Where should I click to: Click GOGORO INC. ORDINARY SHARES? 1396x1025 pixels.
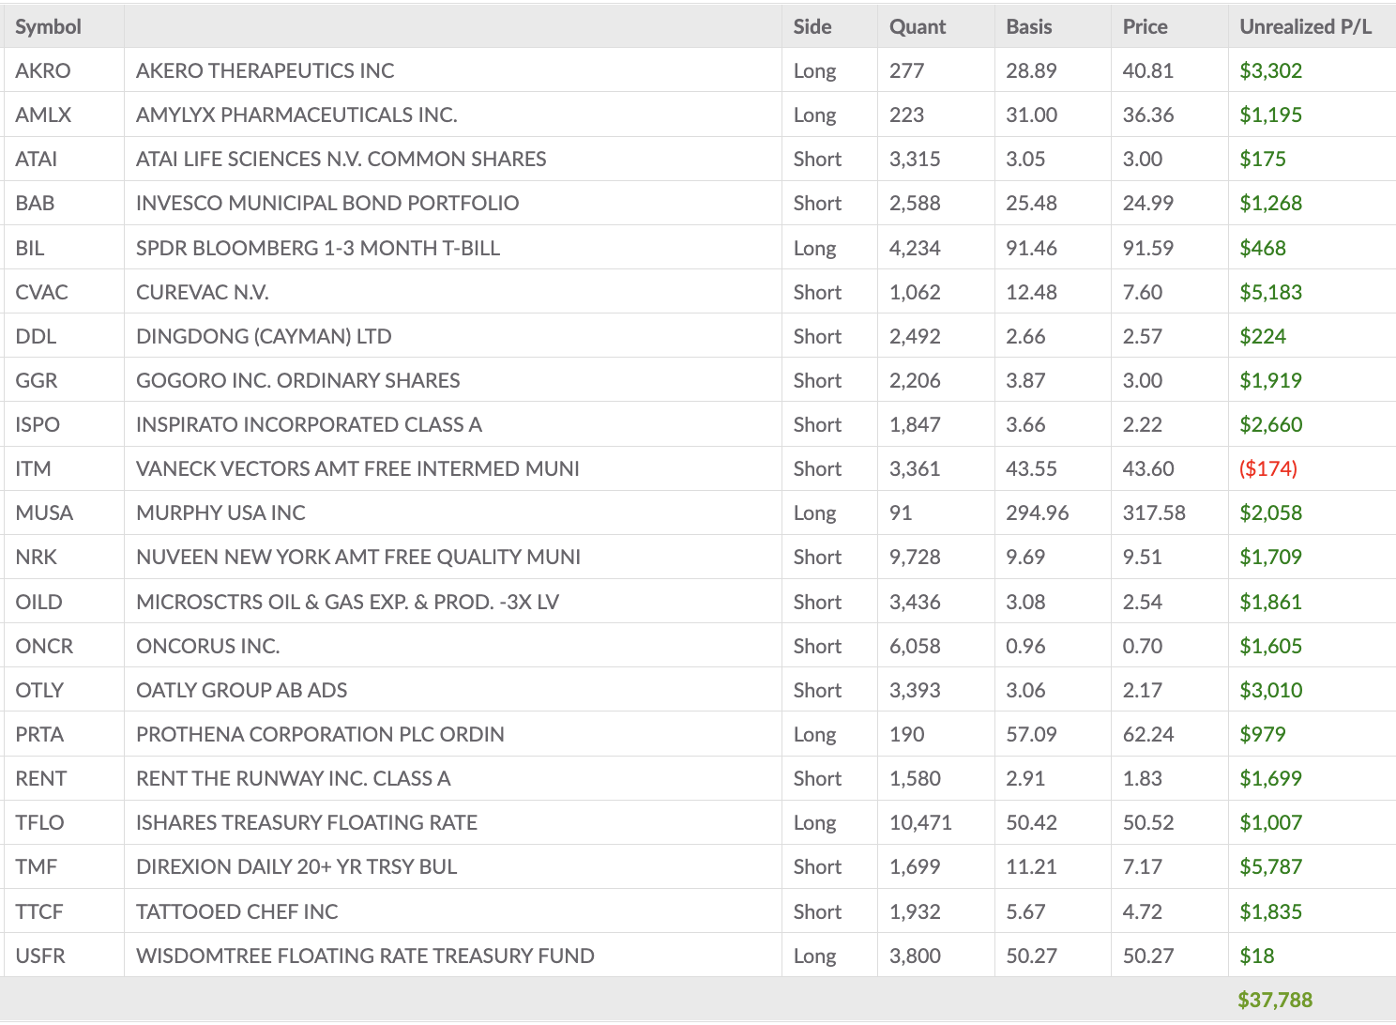pos(298,380)
